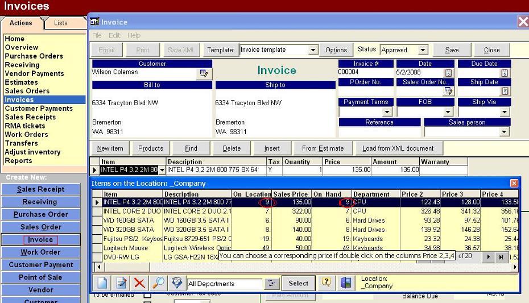
Task: Click Price 2 value 122.43
Action: click(430, 202)
